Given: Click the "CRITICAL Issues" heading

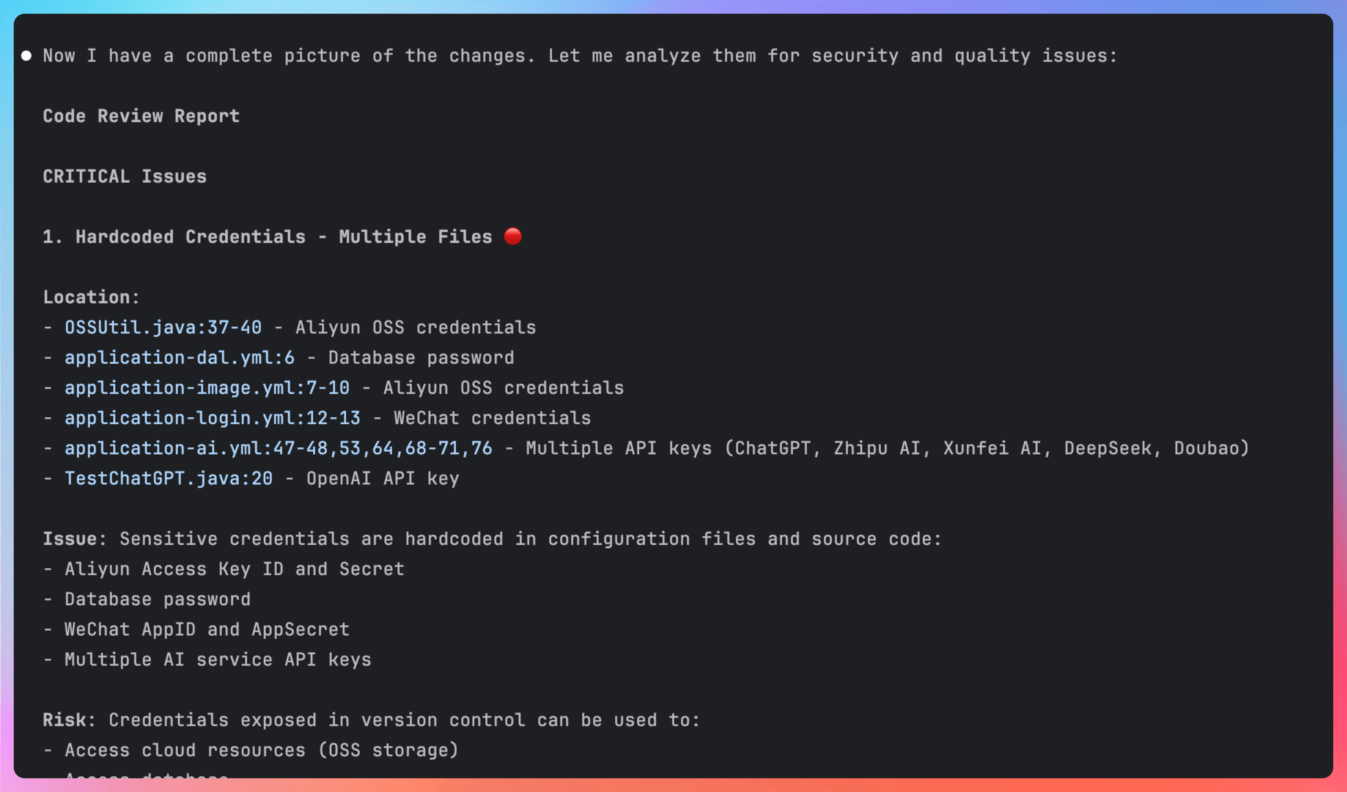Looking at the screenshot, I should [x=125, y=176].
